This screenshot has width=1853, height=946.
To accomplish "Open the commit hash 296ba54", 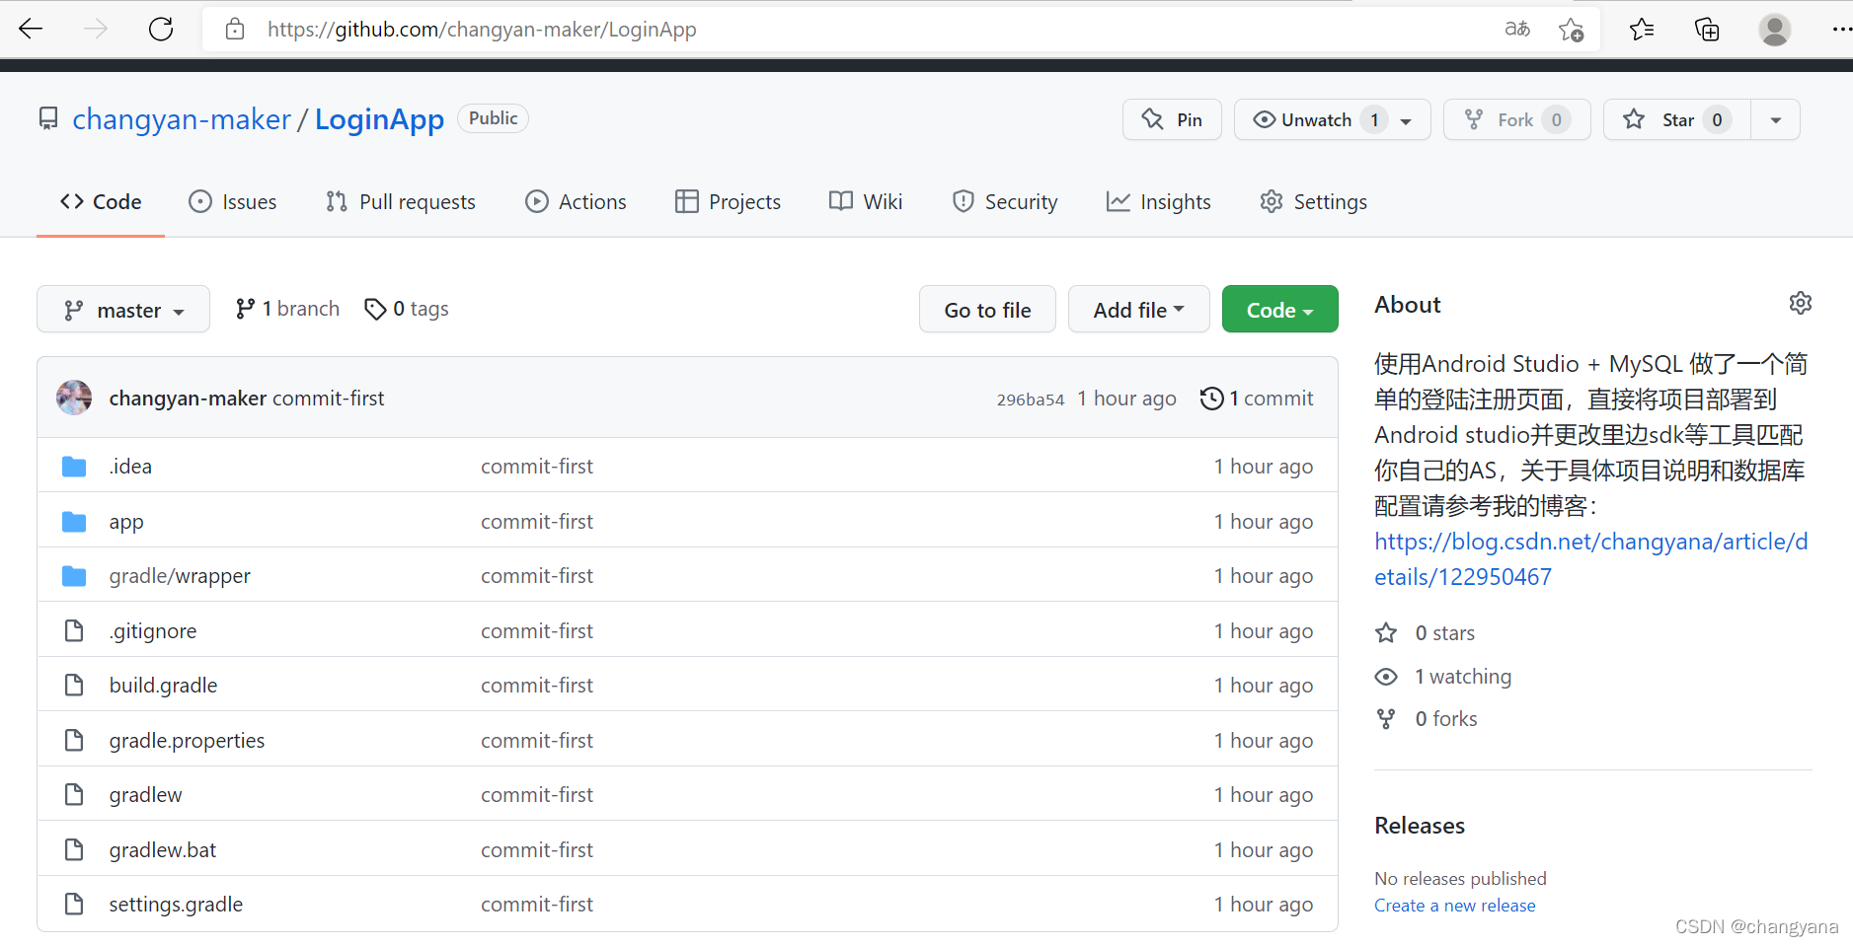I will pos(1031,400).
